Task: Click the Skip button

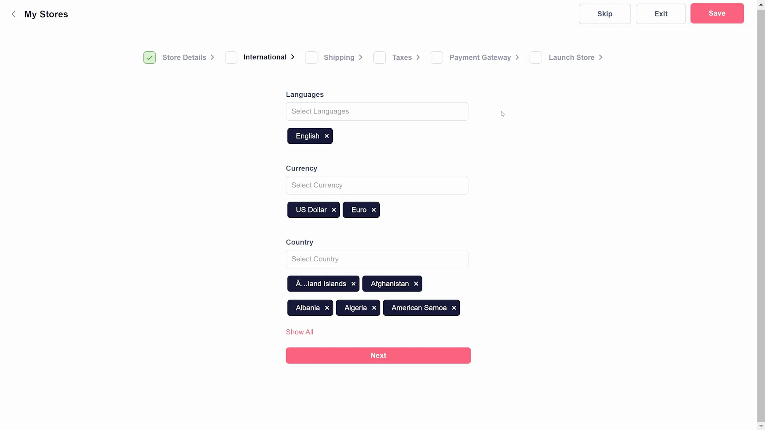Action: pyautogui.click(x=605, y=14)
